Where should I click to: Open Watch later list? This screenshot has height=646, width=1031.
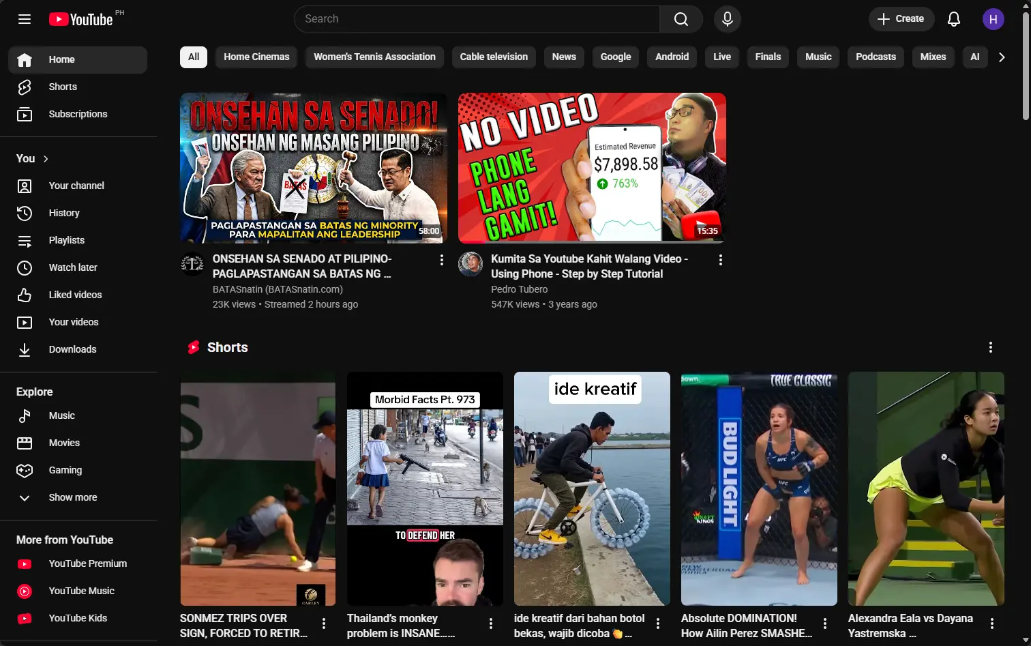click(78, 267)
